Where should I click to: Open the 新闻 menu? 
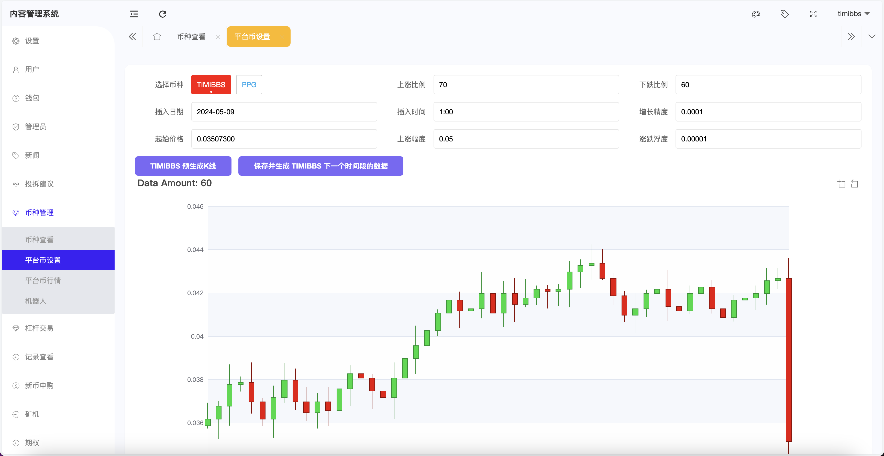point(58,155)
